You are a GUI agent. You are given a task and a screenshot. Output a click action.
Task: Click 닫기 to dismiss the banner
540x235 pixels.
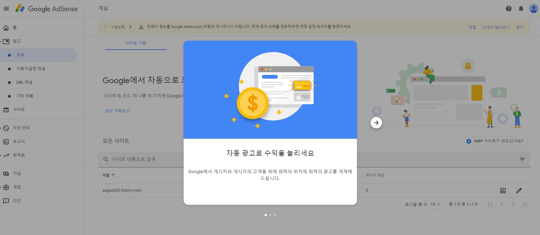tap(520, 27)
